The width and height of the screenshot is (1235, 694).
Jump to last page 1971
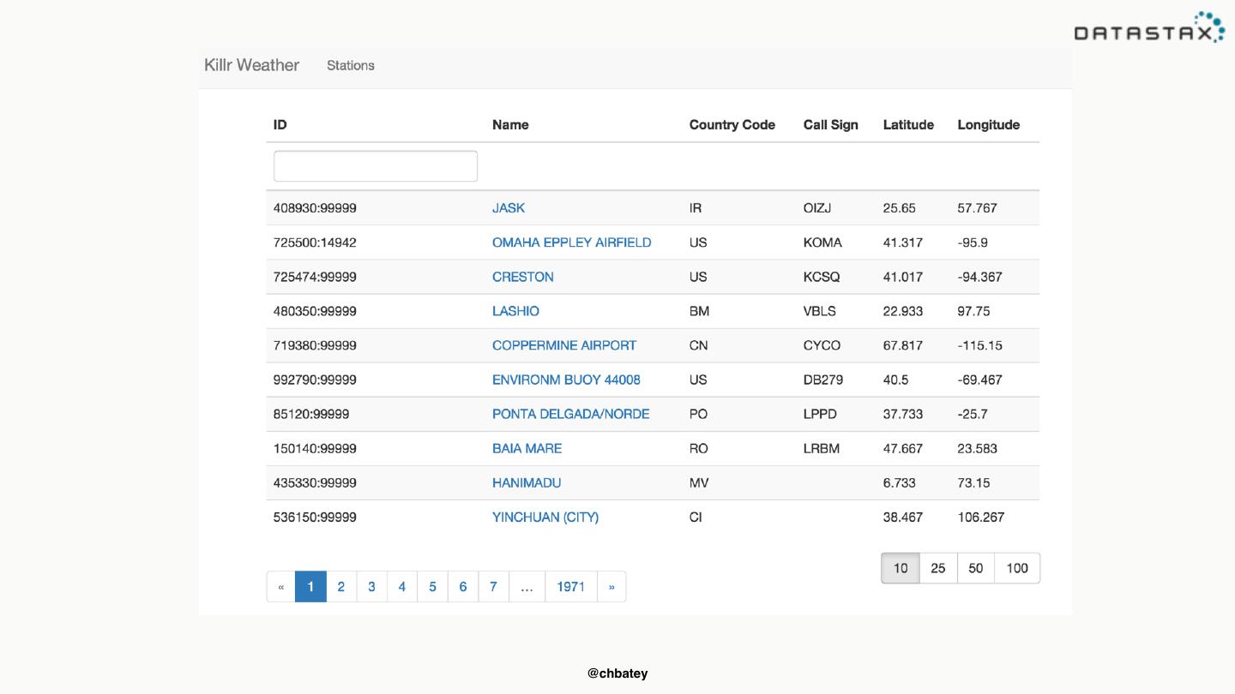[570, 587]
